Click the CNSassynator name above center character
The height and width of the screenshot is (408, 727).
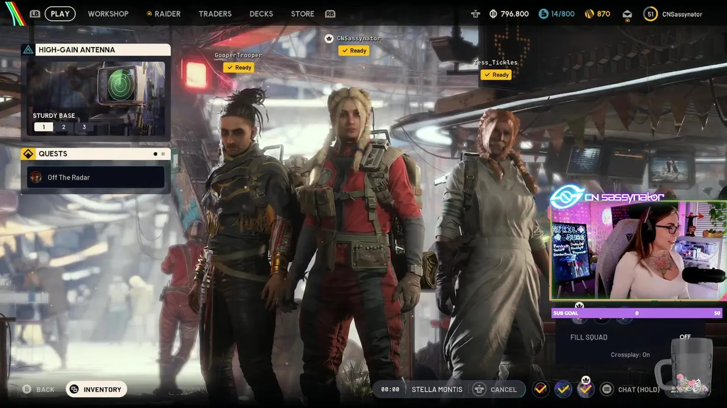click(x=358, y=39)
